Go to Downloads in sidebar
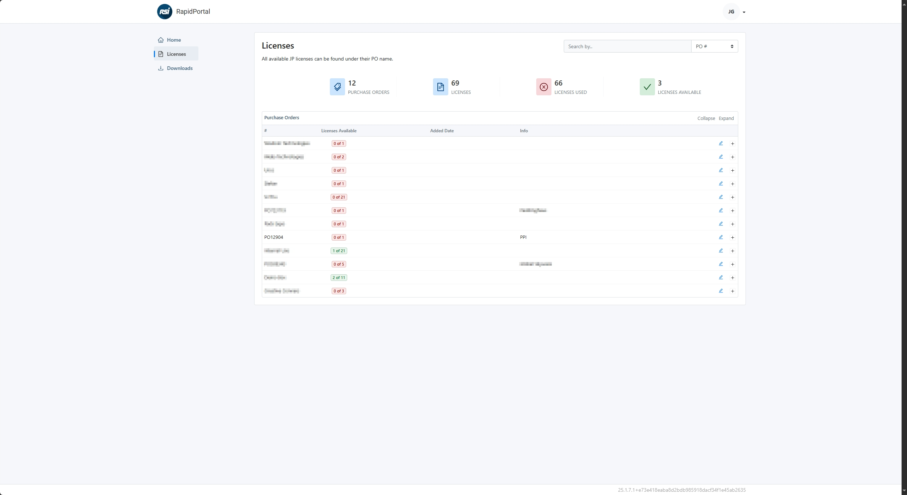 tap(179, 68)
